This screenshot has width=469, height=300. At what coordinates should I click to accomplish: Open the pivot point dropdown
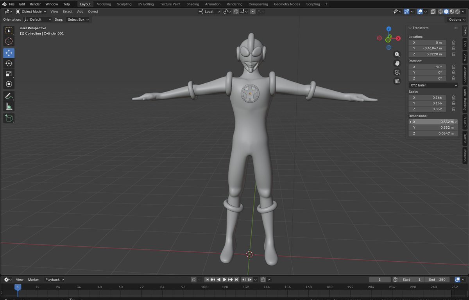point(227,12)
